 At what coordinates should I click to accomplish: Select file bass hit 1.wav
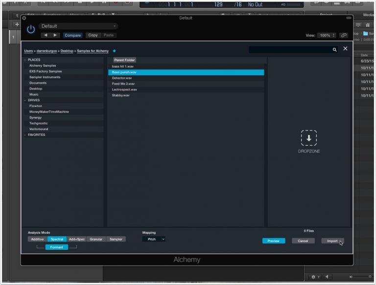(186, 66)
